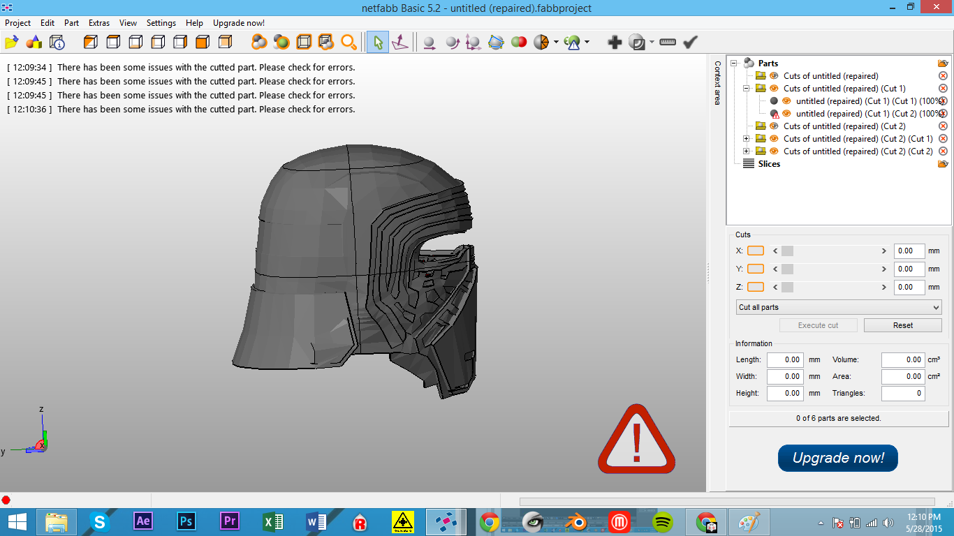Open the 'Upgrade now!' menu bar item

point(239,23)
